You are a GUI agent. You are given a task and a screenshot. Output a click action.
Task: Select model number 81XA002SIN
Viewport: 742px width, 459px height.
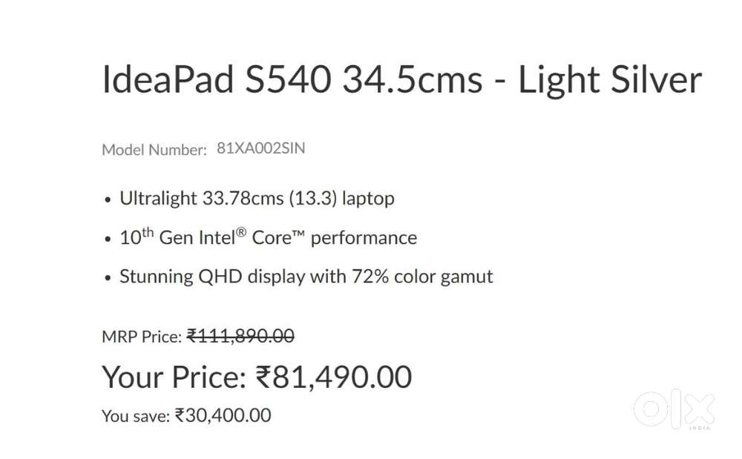pyautogui.click(x=260, y=148)
